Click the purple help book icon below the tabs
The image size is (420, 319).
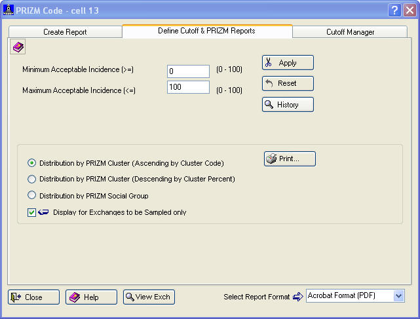click(x=18, y=47)
